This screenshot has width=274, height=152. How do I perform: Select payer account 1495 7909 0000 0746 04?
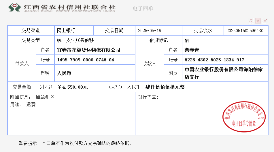pyautogui.click(x=86, y=60)
